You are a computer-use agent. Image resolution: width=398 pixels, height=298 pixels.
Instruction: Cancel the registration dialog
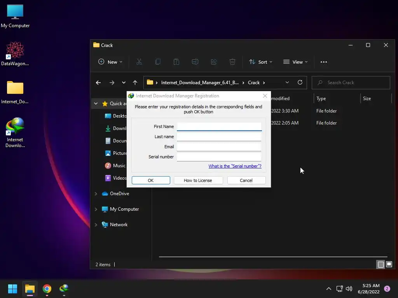pos(246,180)
